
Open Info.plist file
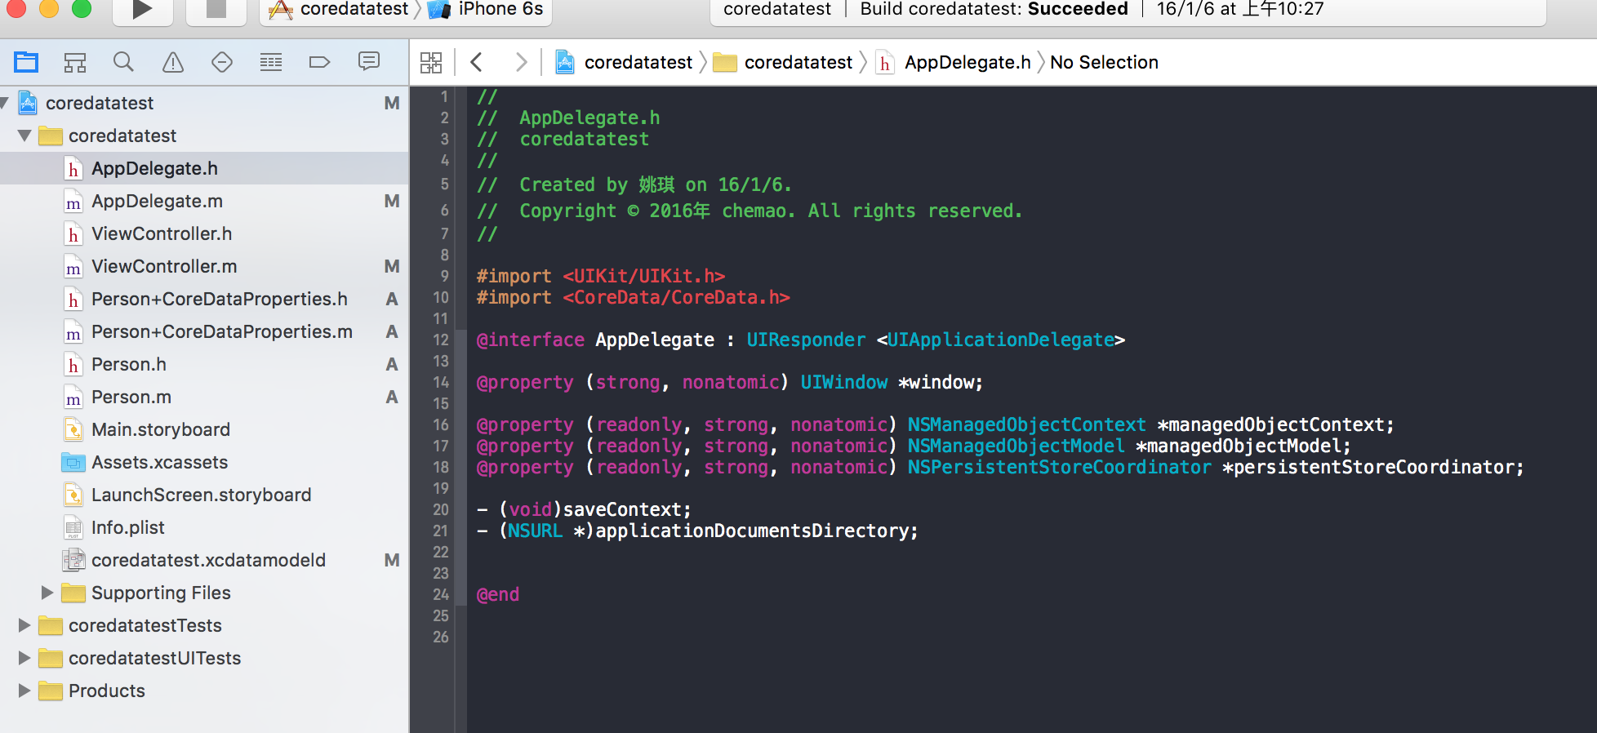[x=204, y=527]
